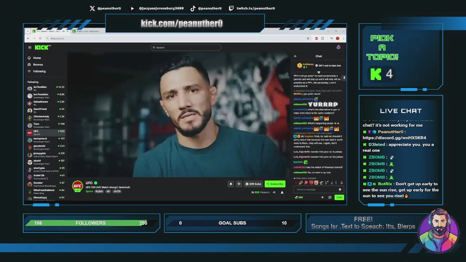
Task: Open bennymack channel in Following list
Action: click(x=46, y=140)
